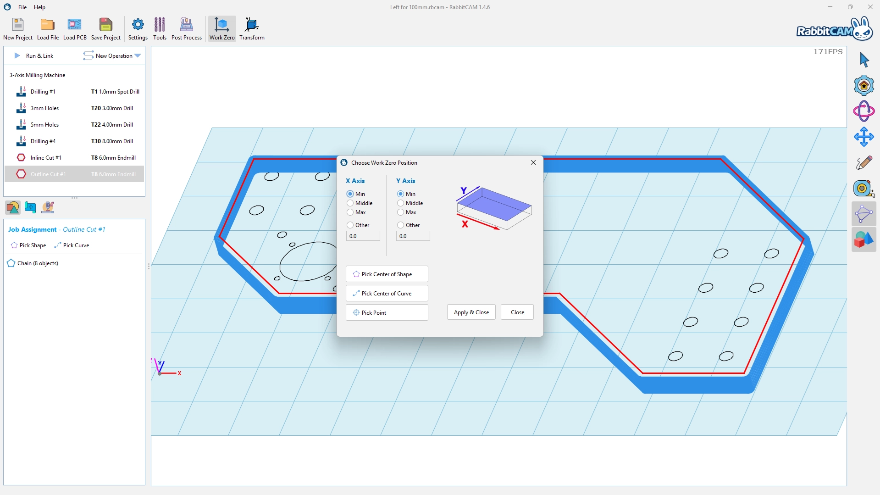Open the File menu
The height and width of the screenshot is (495, 880).
(22, 7)
